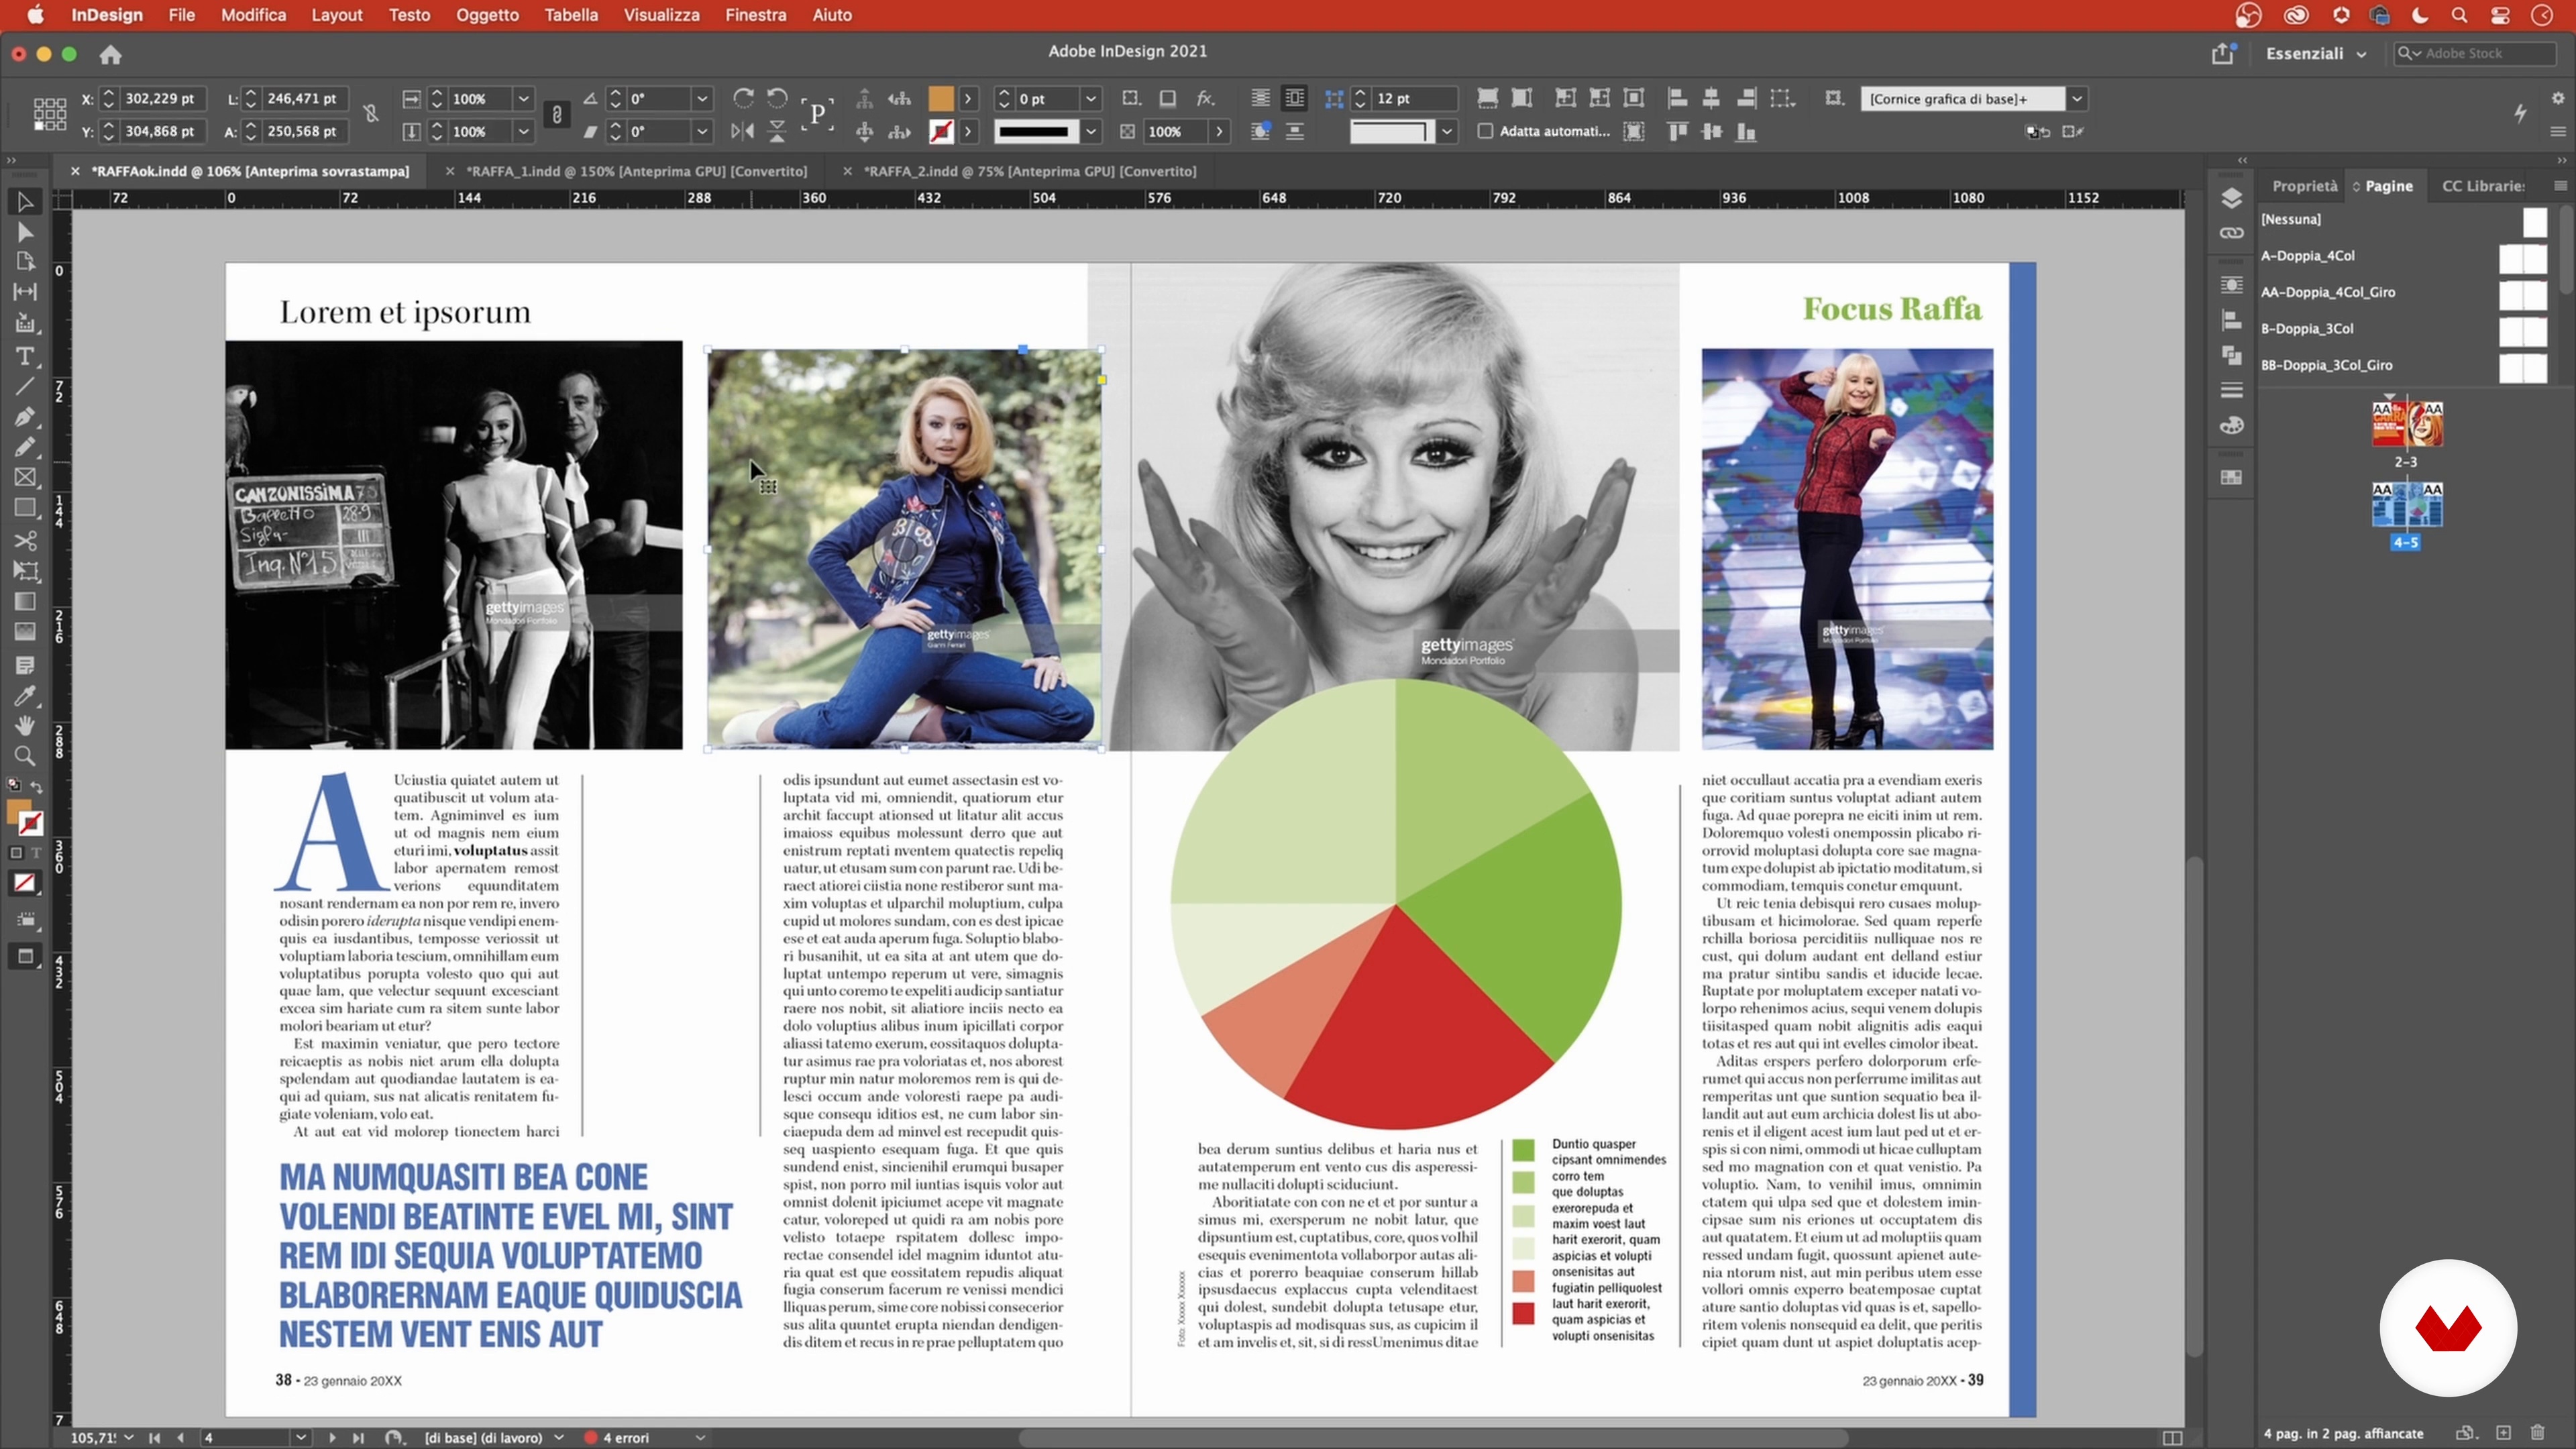Click swap fill and stroke arrow
Image resolution: width=2576 pixels, height=1449 pixels.
pyautogui.click(x=36, y=787)
